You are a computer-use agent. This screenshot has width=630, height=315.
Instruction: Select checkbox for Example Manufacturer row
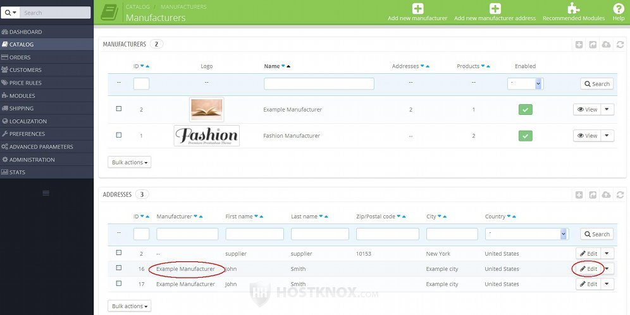tap(118, 109)
